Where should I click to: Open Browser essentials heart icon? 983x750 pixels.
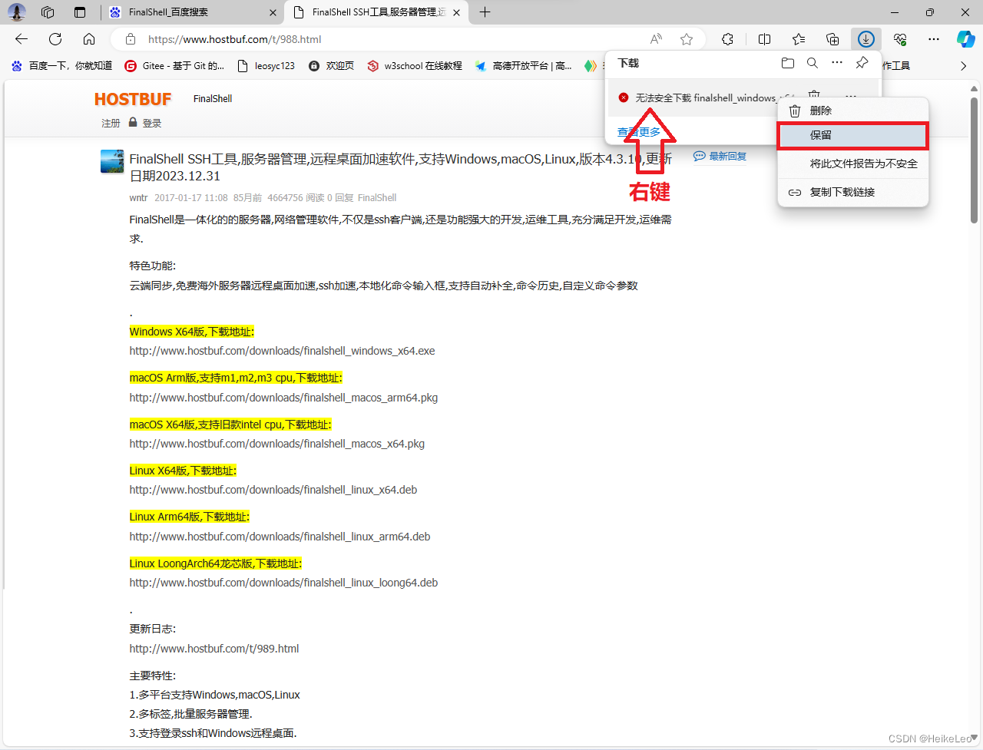pos(900,39)
